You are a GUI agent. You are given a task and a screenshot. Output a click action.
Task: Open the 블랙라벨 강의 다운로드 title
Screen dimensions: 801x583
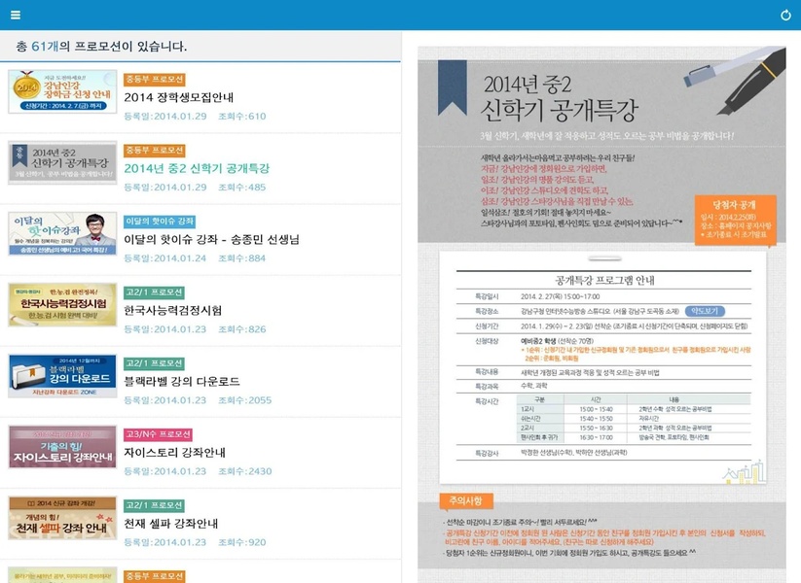pos(182,381)
